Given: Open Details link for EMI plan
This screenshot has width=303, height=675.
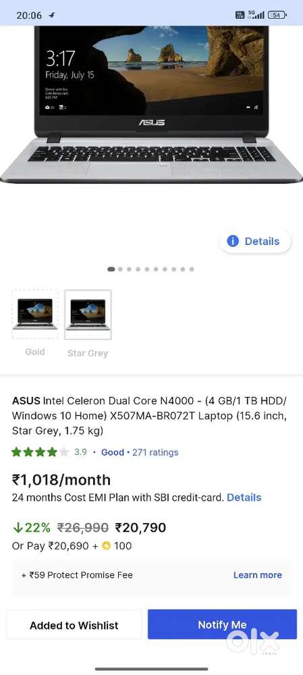Looking at the screenshot, I should [x=244, y=497].
